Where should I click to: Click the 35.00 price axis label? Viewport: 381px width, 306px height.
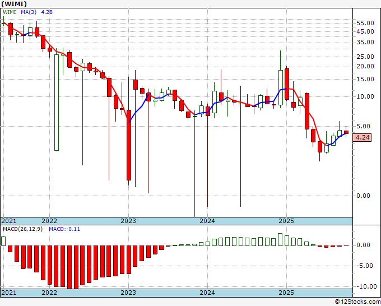365,42
